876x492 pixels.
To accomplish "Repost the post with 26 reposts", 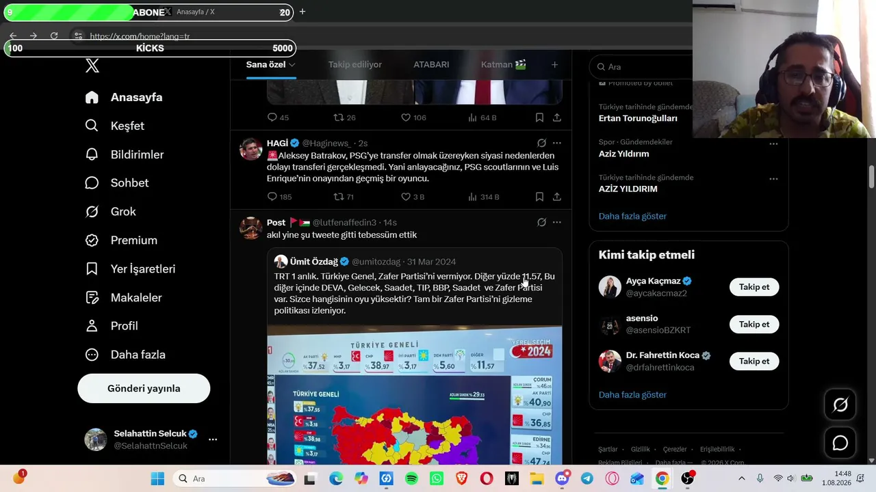I will tap(344, 118).
